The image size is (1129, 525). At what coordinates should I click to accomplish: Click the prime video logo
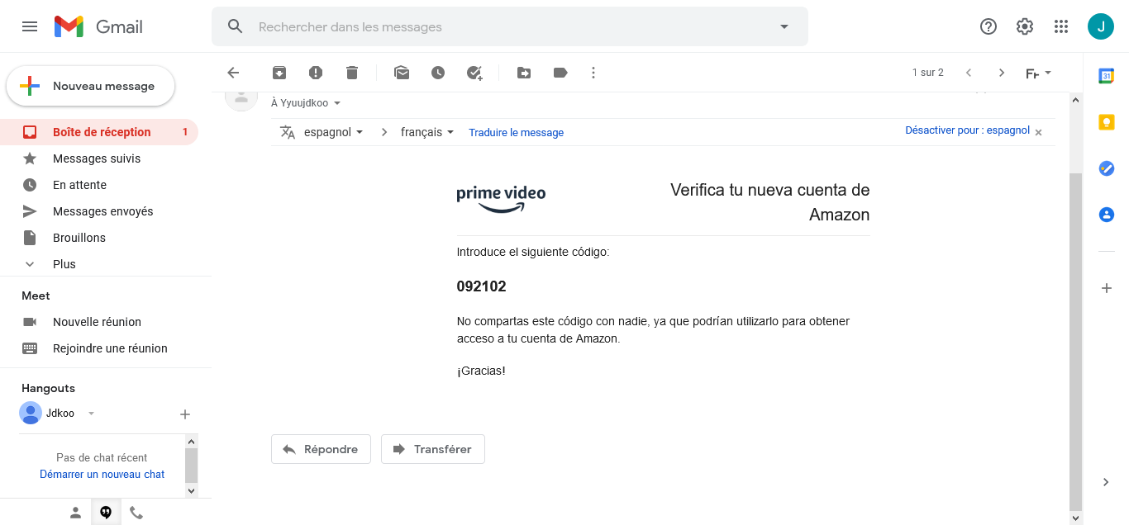(501, 199)
